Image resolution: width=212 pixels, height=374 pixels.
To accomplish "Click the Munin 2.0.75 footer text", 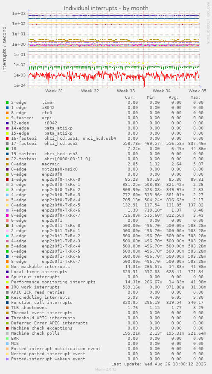I will point(106,369).
